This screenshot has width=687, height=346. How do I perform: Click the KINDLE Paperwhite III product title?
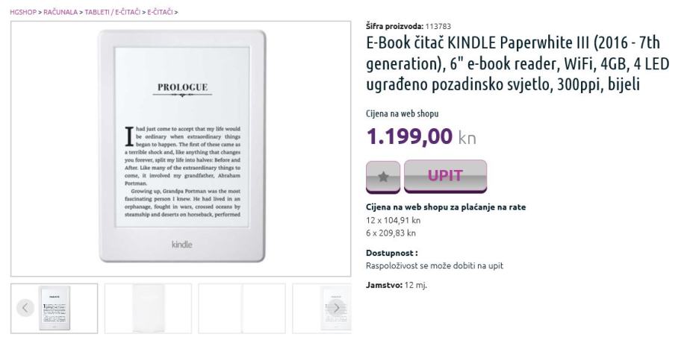518,63
